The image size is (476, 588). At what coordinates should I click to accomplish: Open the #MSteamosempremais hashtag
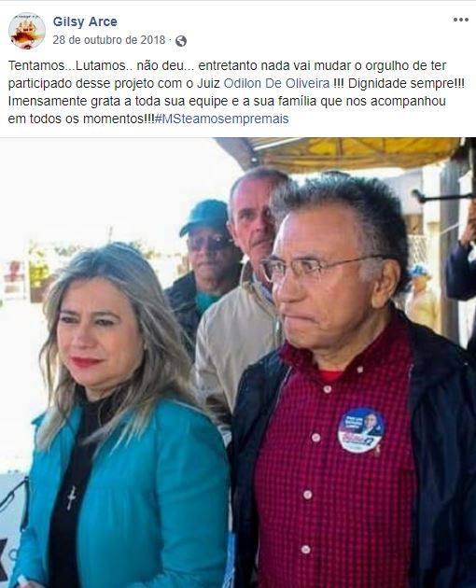point(222,119)
